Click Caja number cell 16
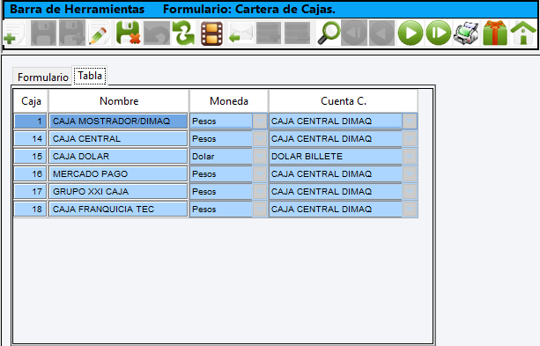The height and width of the screenshot is (346, 540). [x=30, y=173]
